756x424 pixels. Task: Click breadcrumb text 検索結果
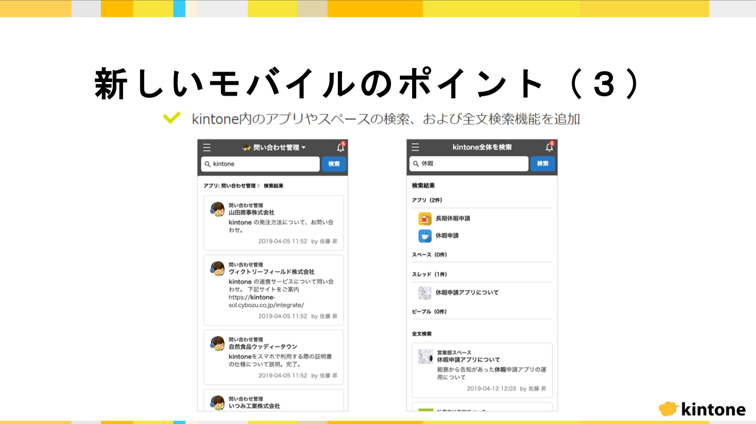pos(273,186)
